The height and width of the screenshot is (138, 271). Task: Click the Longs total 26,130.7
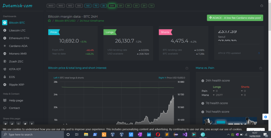coord(125,41)
